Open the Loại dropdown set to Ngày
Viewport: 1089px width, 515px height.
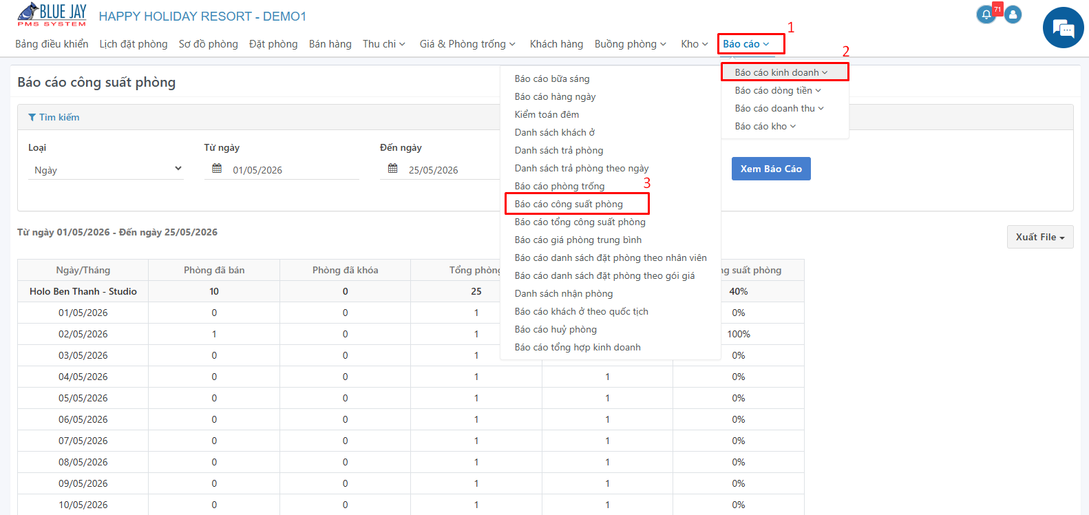tap(106, 169)
